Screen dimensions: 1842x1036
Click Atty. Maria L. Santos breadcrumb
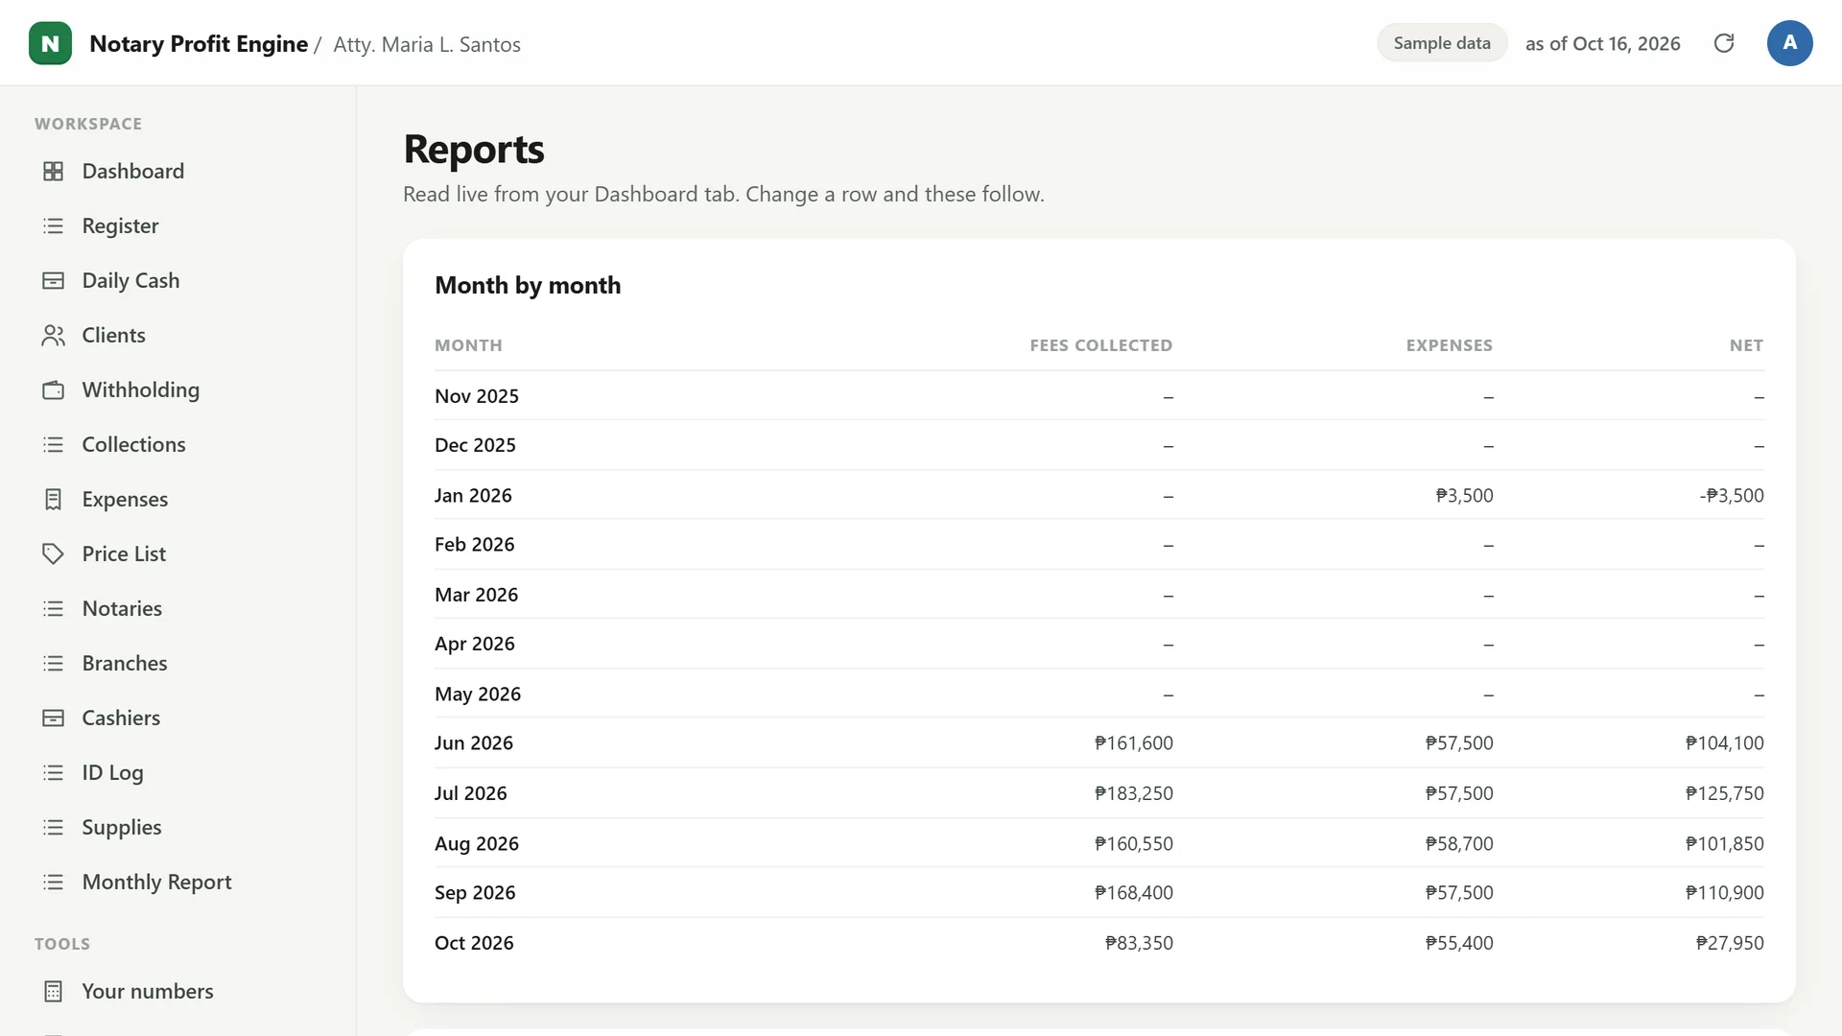(427, 44)
